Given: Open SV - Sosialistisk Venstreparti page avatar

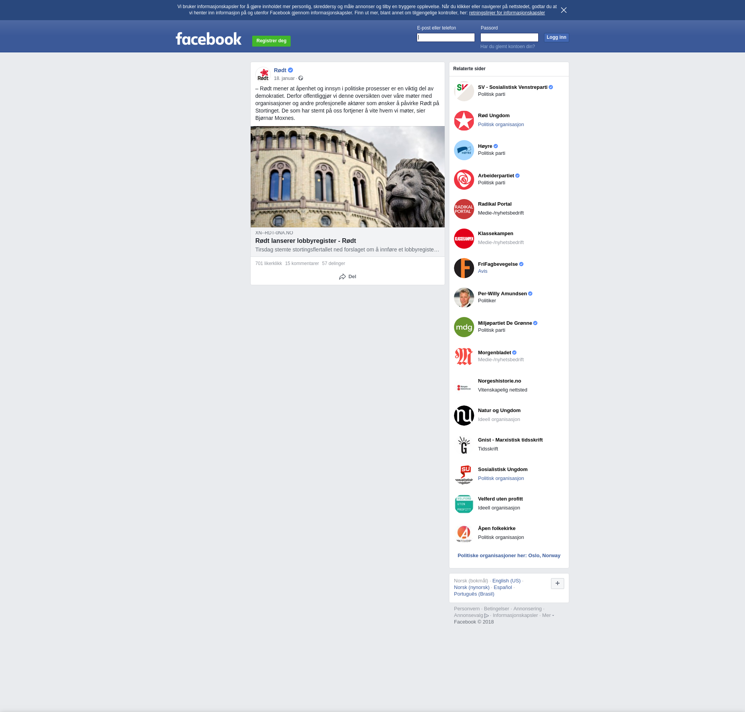Looking at the screenshot, I should [464, 91].
